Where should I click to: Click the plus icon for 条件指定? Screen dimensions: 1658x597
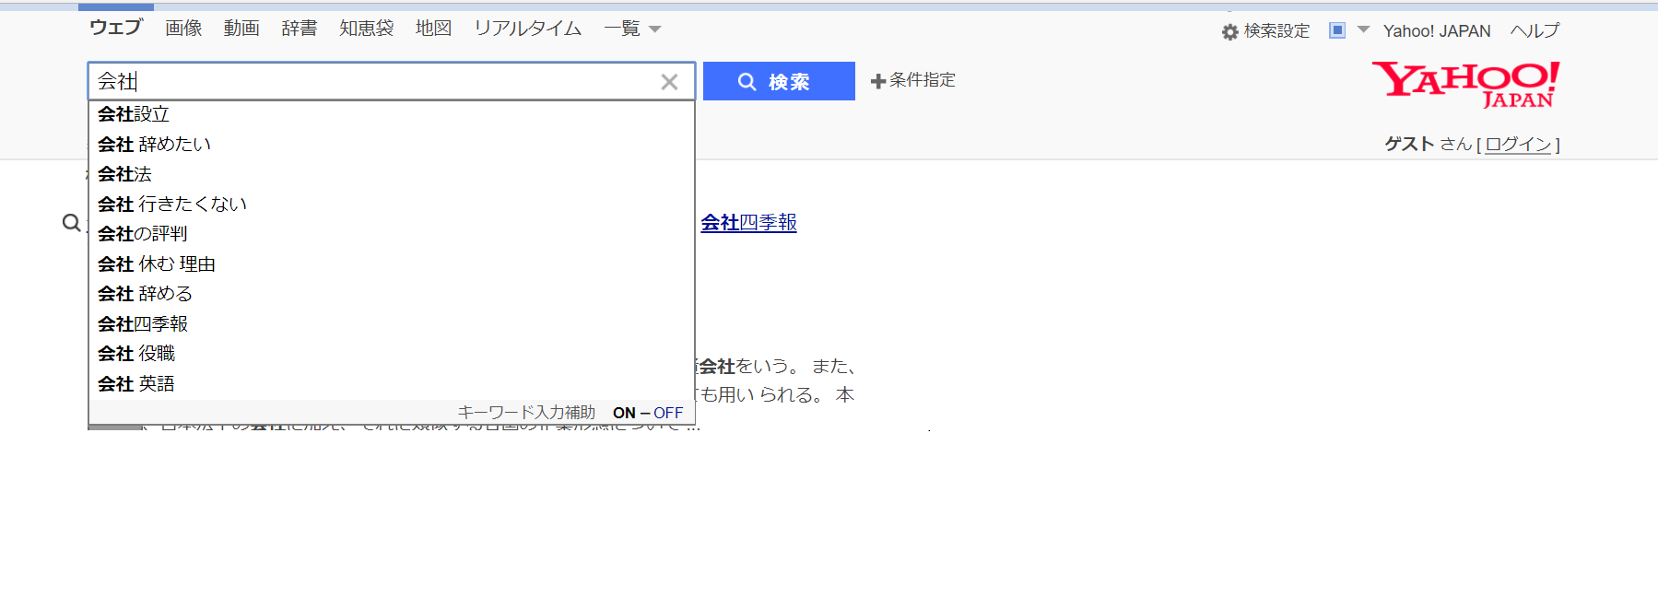coord(878,81)
